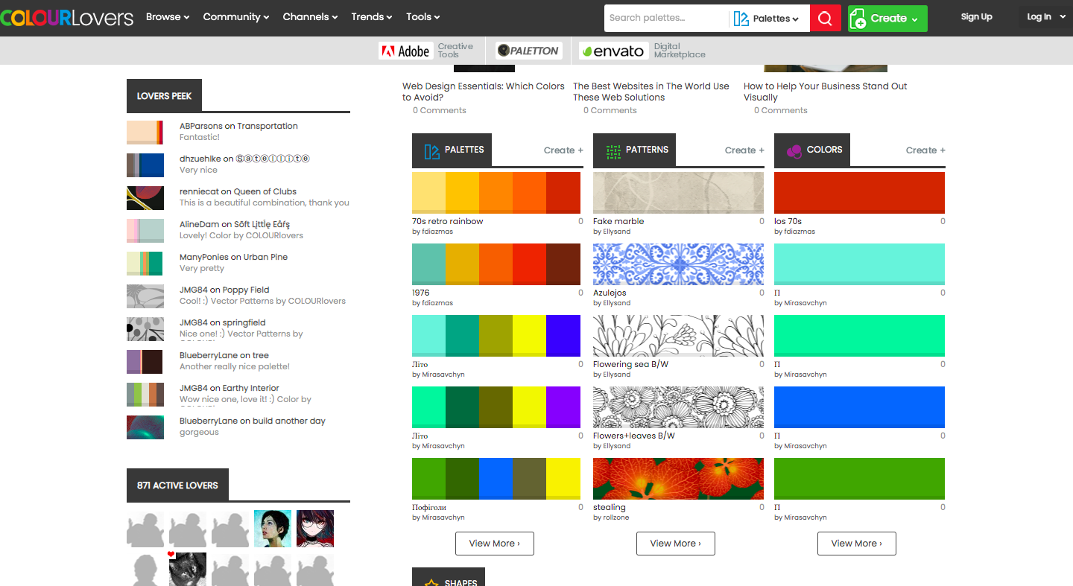Click the red search magnifier button
The image size is (1073, 586).
825,18
